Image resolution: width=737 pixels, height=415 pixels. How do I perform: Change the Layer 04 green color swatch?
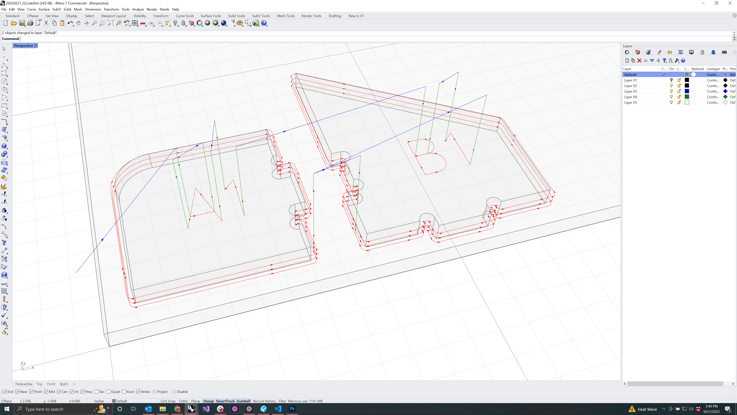point(687,97)
